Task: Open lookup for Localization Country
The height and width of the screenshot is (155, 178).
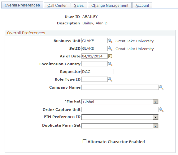Action: (110, 64)
